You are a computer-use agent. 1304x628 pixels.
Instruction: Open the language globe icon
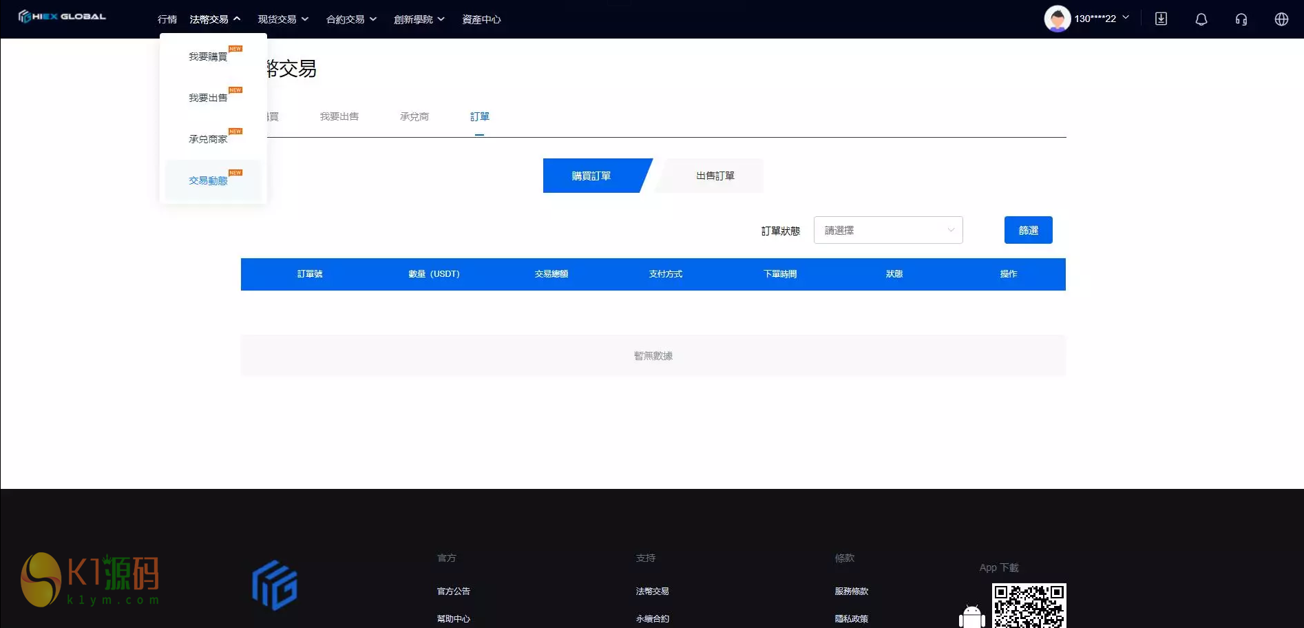1281,19
